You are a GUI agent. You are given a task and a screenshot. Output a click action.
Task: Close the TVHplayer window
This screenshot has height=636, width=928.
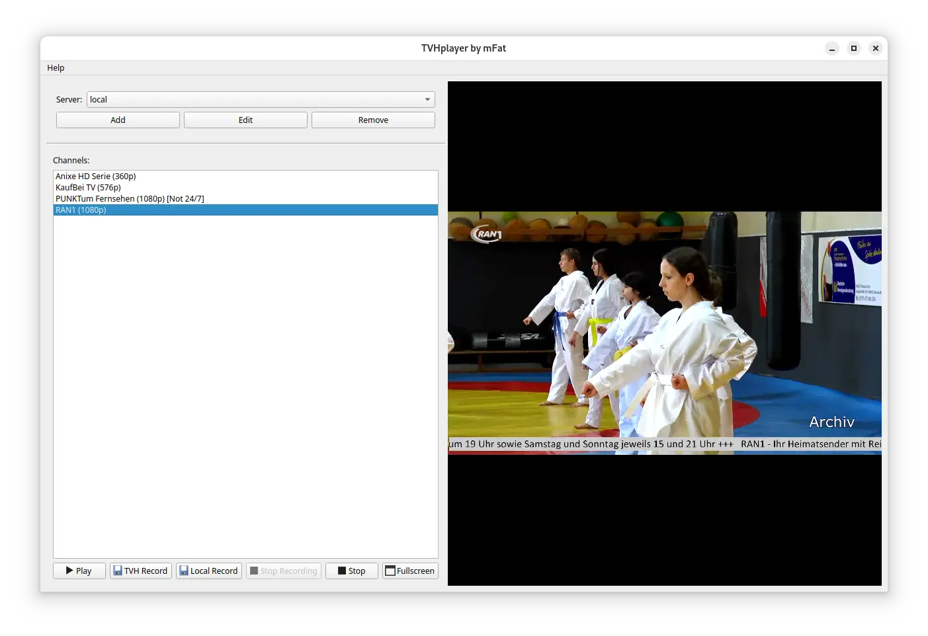pos(876,48)
